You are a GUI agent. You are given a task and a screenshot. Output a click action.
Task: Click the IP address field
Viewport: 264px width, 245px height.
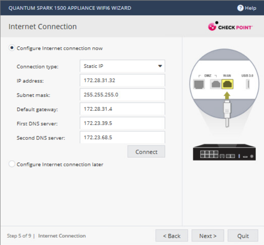(x=122, y=80)
